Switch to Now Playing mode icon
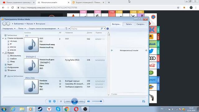 (144, 101)
